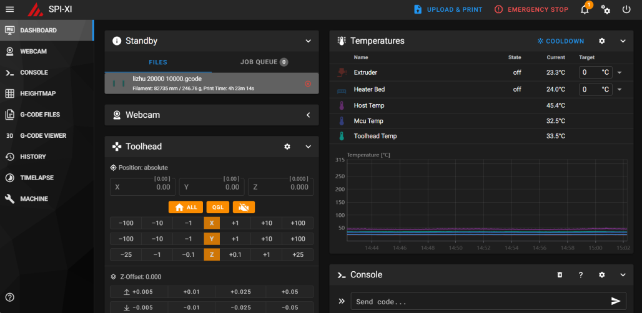Image resolution: width=642 pixels, height=313 pixels.
Task: Click the Extruder target temperature field
Action: tap(590, 72)
